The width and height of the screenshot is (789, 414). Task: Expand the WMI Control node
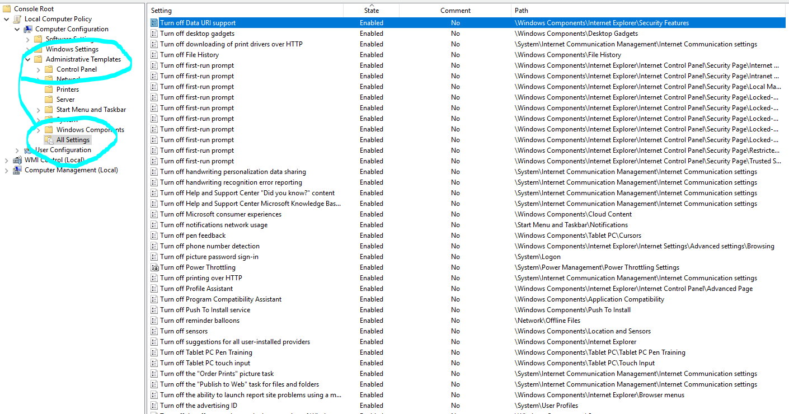(7, 160)
